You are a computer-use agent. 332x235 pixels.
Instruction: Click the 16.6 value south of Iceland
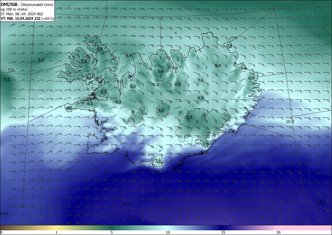point(126,204)
